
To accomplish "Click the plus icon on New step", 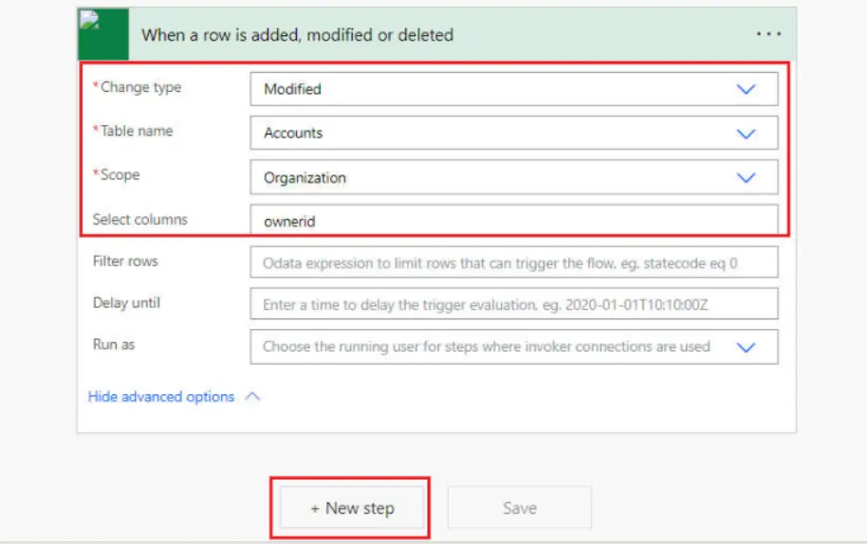I will tap(315, 509).
